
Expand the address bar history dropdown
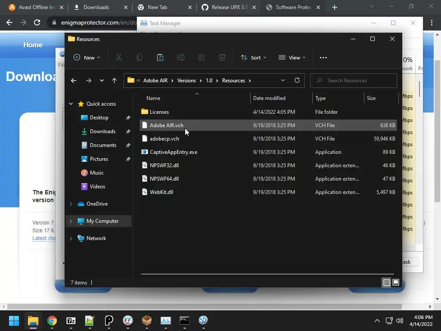pos(283,81)
